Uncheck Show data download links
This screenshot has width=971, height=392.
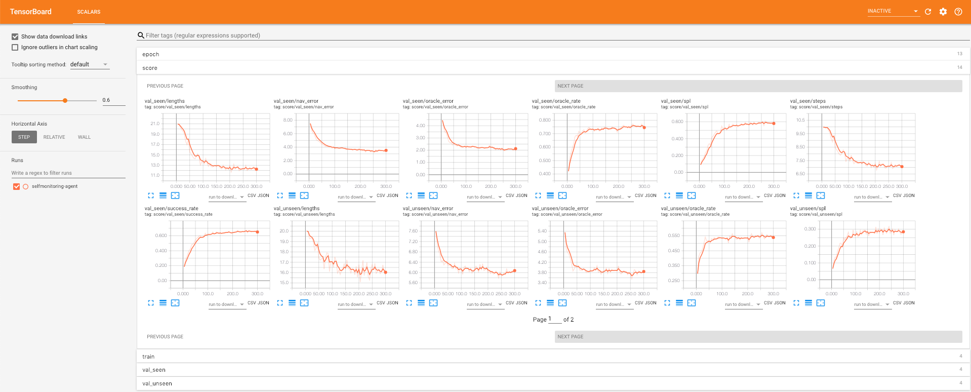point(15,36)
